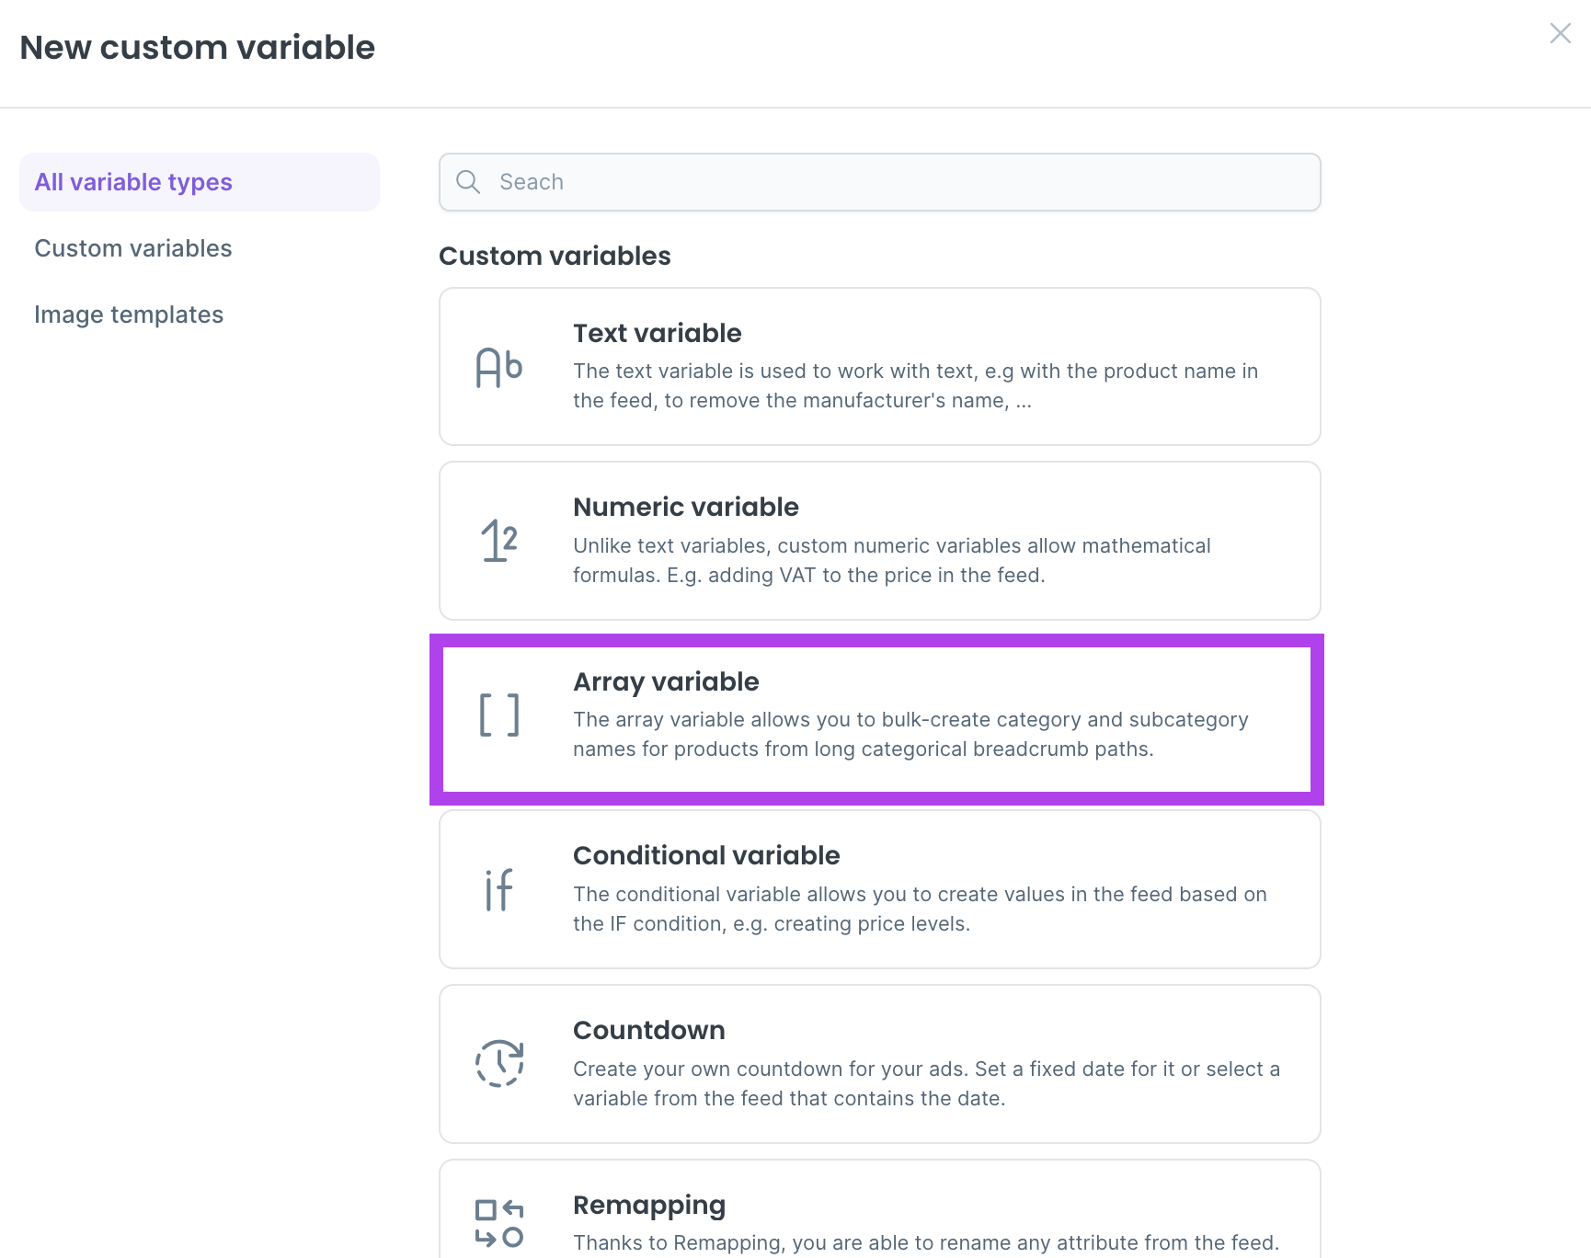Image resolution: width=1591 pixels, height=1258 pixels.
Task: Click the Conditional variable if icon
Action: [499, 890]
